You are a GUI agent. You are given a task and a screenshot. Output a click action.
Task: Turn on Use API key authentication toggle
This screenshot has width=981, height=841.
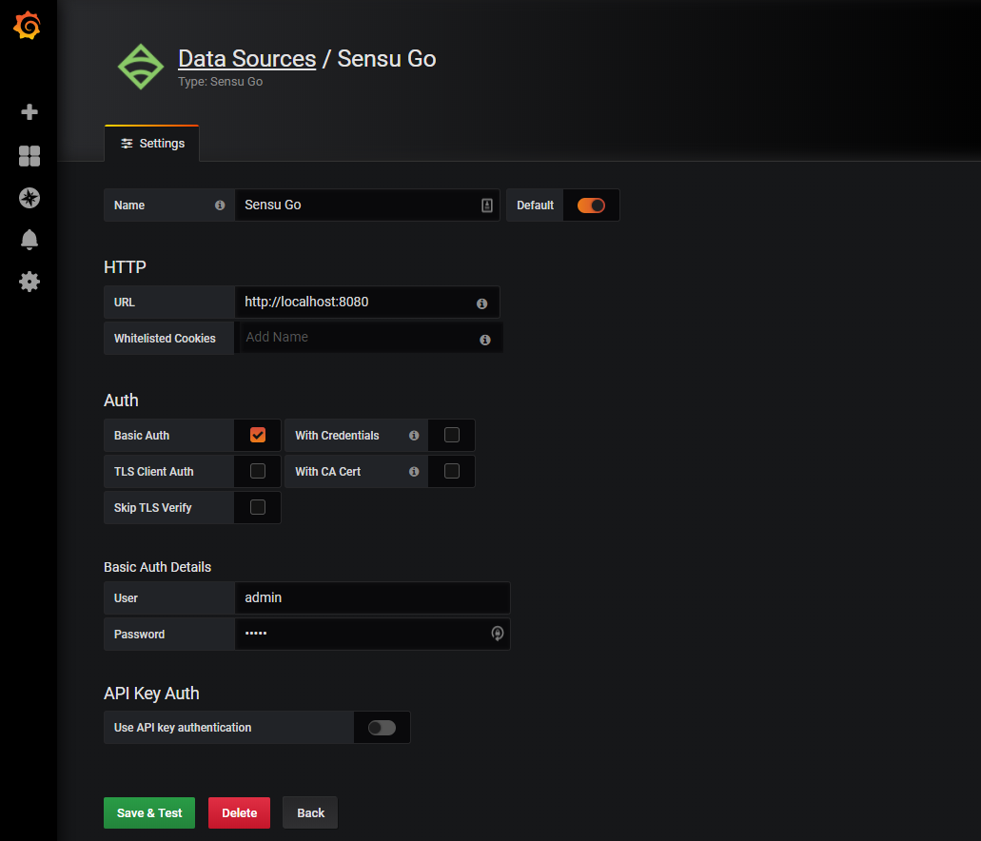(x=382, y=728)
